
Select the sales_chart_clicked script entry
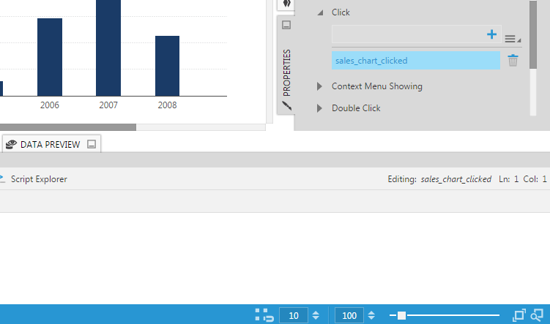pyautogui.click(x=415, y=61)
